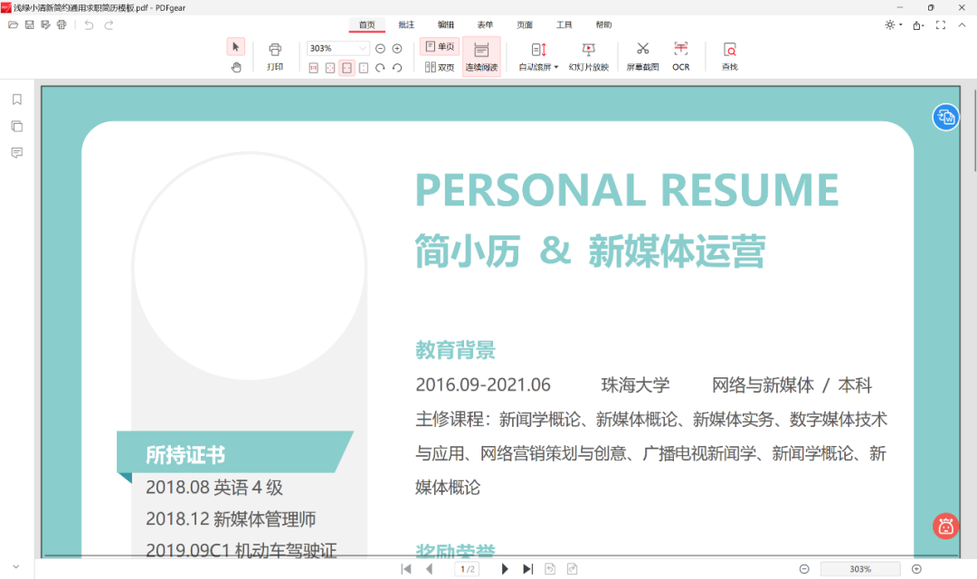The width and height of the screenshot is (977, 579).
Task: Click the large 打印 print button
Action: coord(275,56)
